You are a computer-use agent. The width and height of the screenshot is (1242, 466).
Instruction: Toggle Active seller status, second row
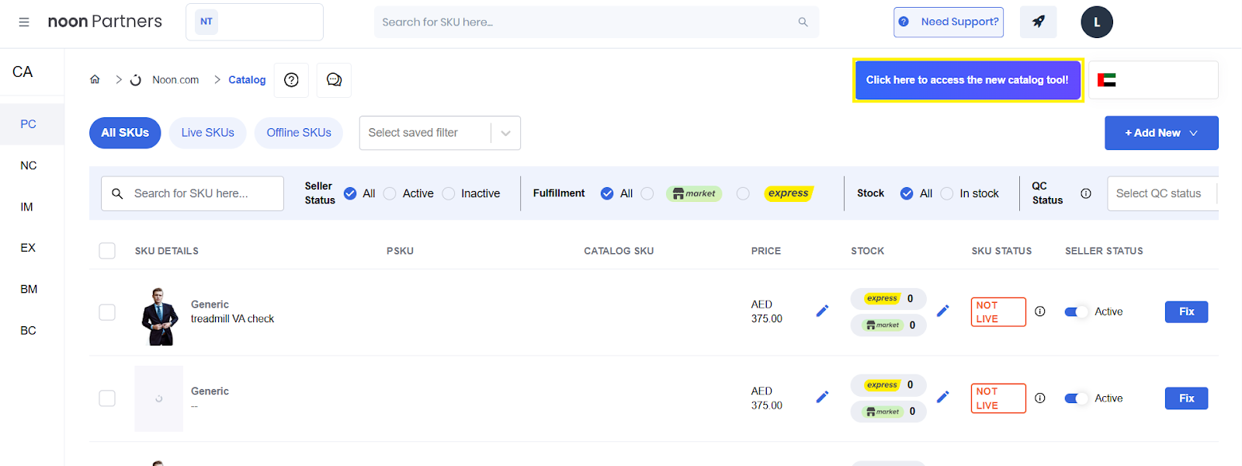pyautogui.click(x=1076, y=398)
